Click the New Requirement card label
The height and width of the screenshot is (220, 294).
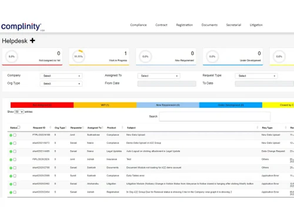[185, 60]
